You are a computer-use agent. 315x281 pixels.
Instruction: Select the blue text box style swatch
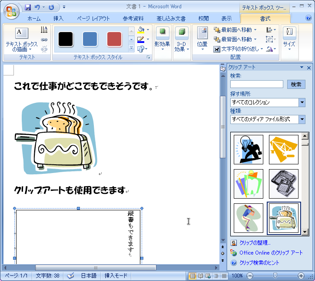point(90,39)
